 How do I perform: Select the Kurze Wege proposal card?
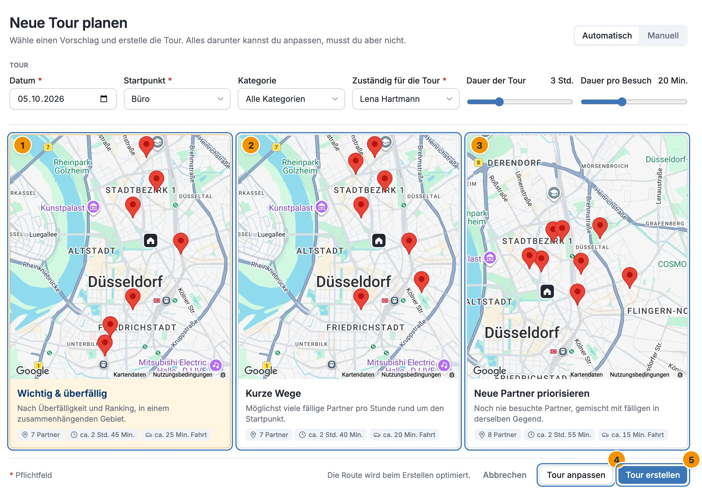pos(348,292)
